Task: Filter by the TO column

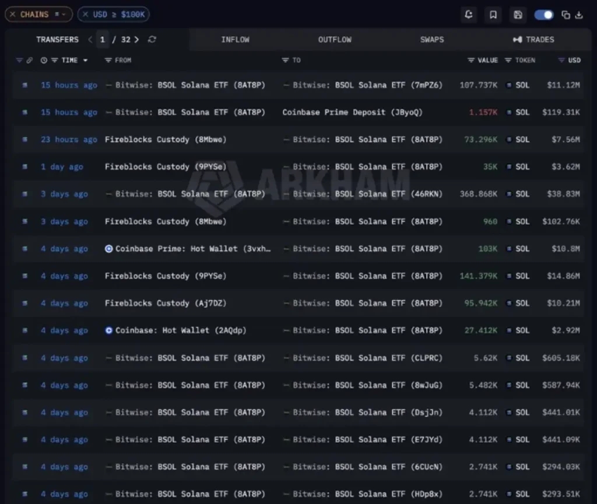Action: point(285,60)
